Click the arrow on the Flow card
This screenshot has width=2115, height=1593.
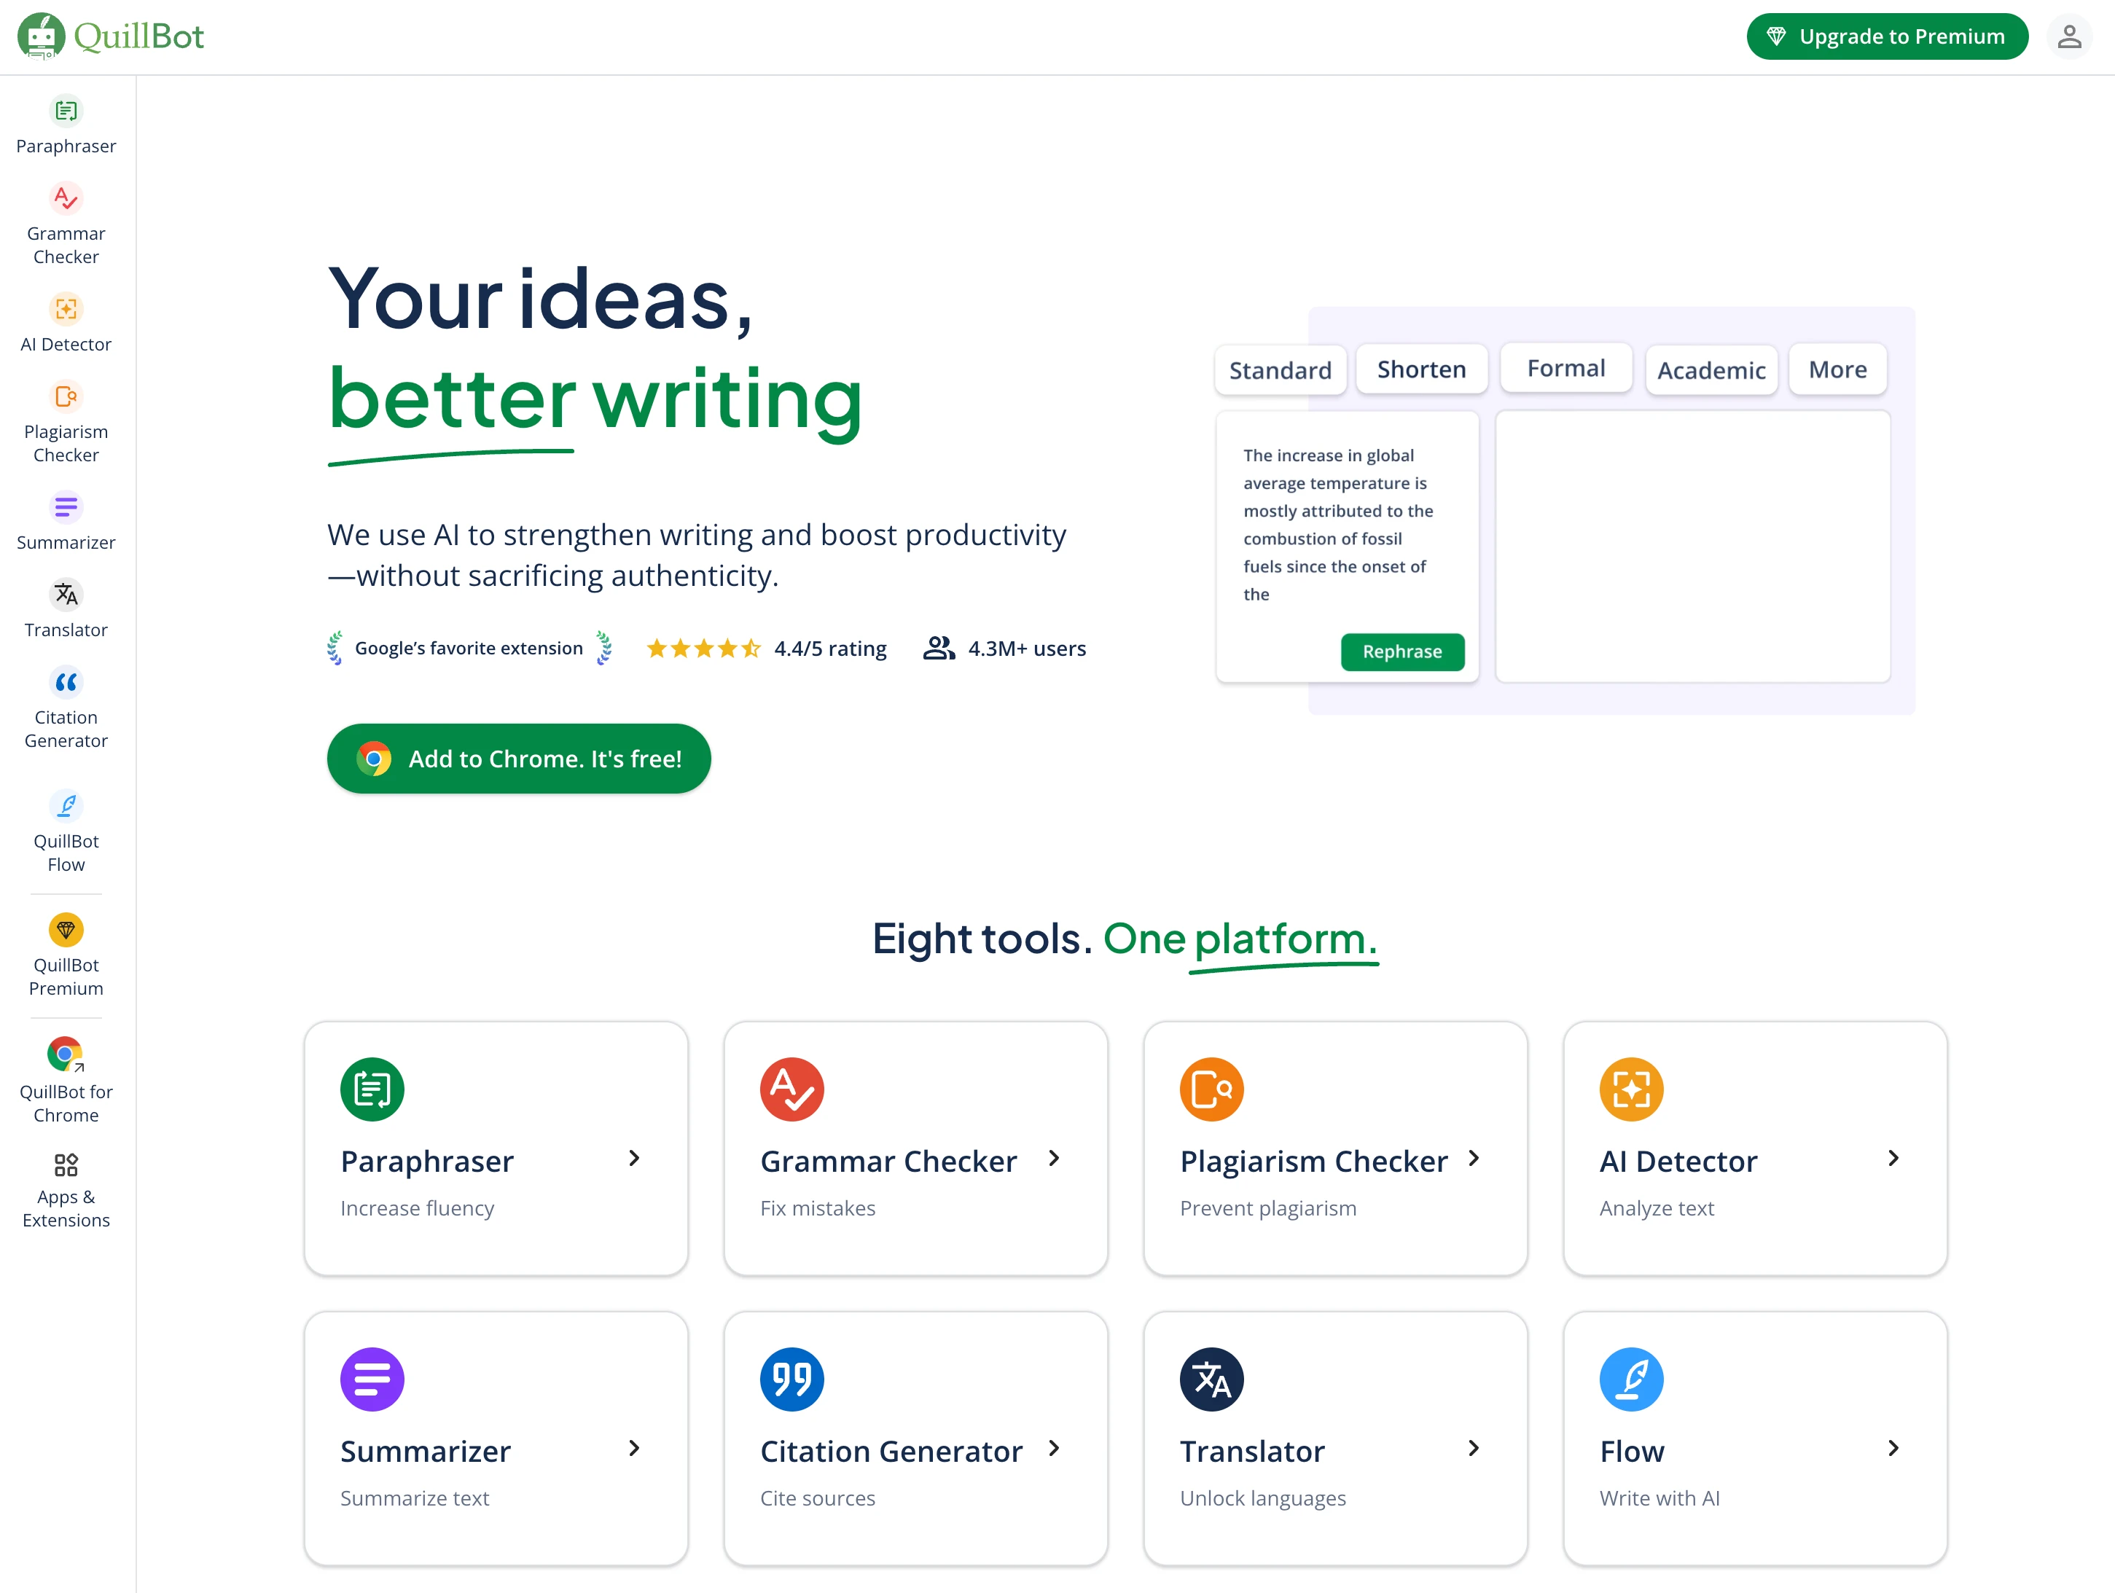[1893, 1449]
